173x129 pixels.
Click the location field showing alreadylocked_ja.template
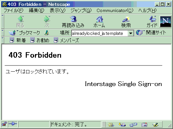100,33
